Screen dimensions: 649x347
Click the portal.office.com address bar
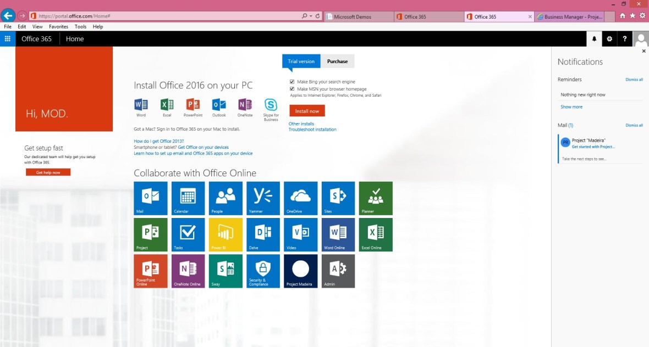pyautogui.click(x=165, y=16)
